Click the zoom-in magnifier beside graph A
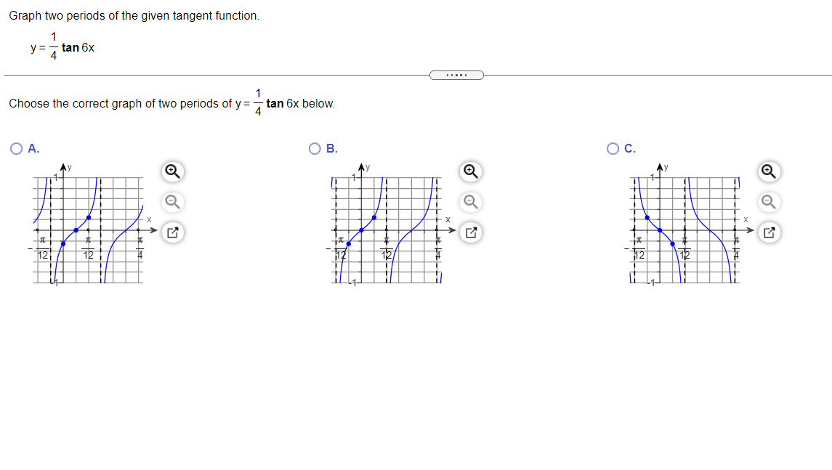 pos(171,172)
